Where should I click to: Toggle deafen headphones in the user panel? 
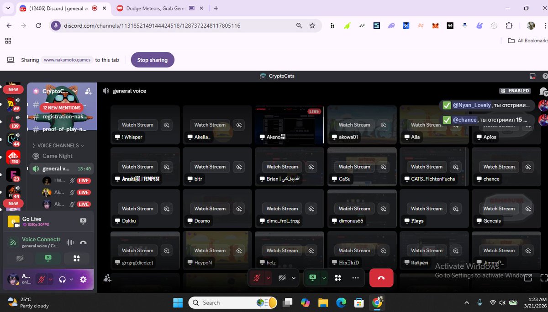[x=63, y=279]
